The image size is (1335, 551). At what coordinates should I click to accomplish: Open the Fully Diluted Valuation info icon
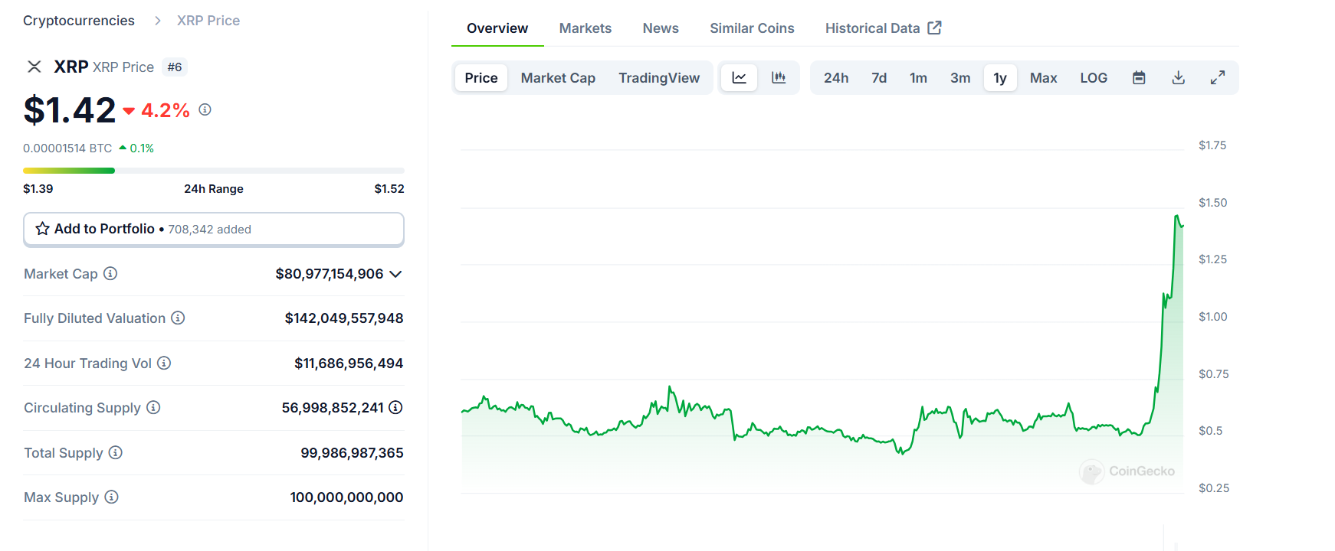point(178,318)
